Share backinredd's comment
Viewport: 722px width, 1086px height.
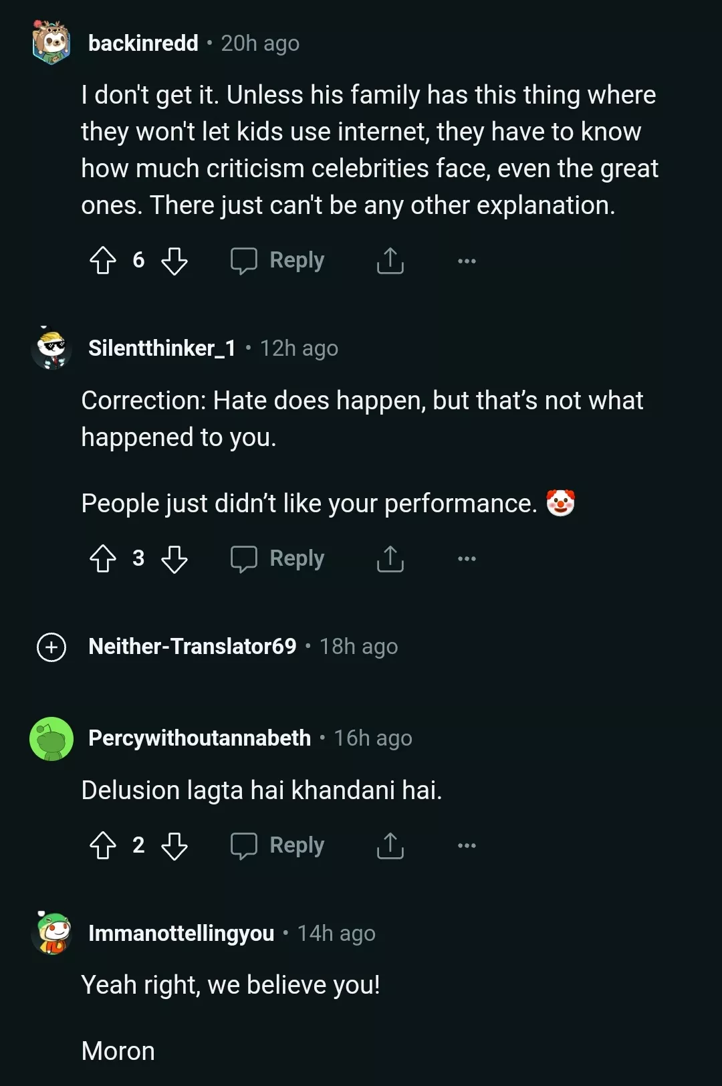tap(390, 260)
